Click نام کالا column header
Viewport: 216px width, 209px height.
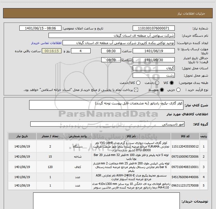coord(131,136)
